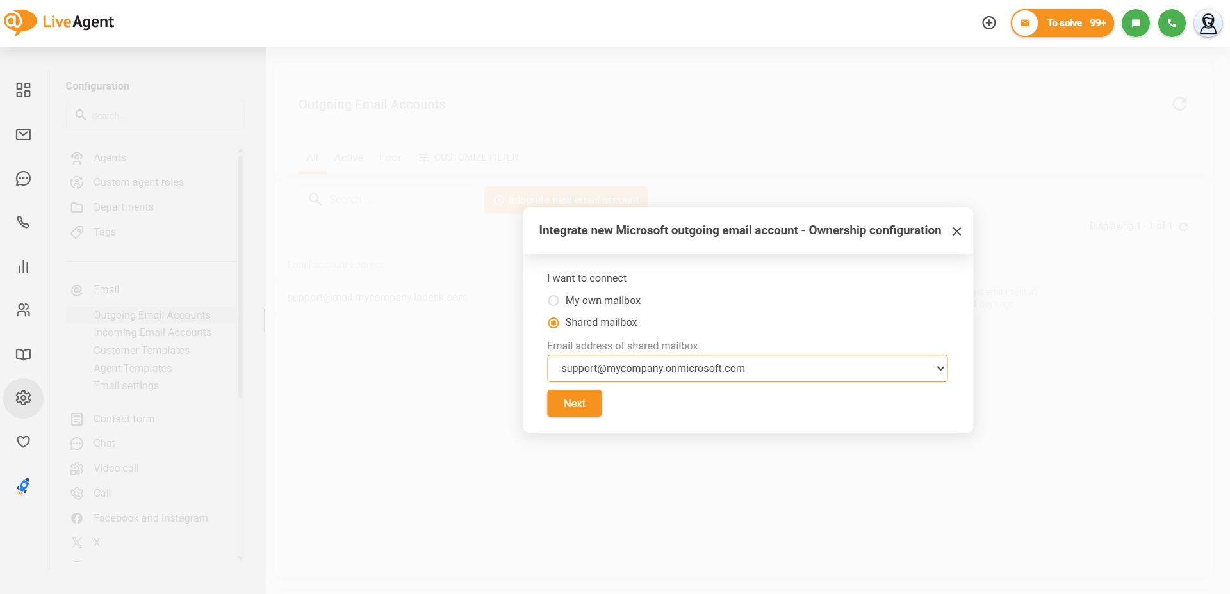This screenshot has width=1230, height=594.
Task: Click the rocket icon in sidebar
Action: (x=23, y=486)
